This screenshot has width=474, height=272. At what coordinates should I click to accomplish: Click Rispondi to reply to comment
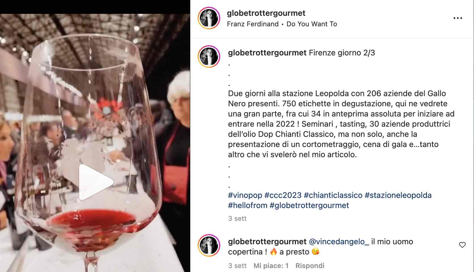[310, 266]
